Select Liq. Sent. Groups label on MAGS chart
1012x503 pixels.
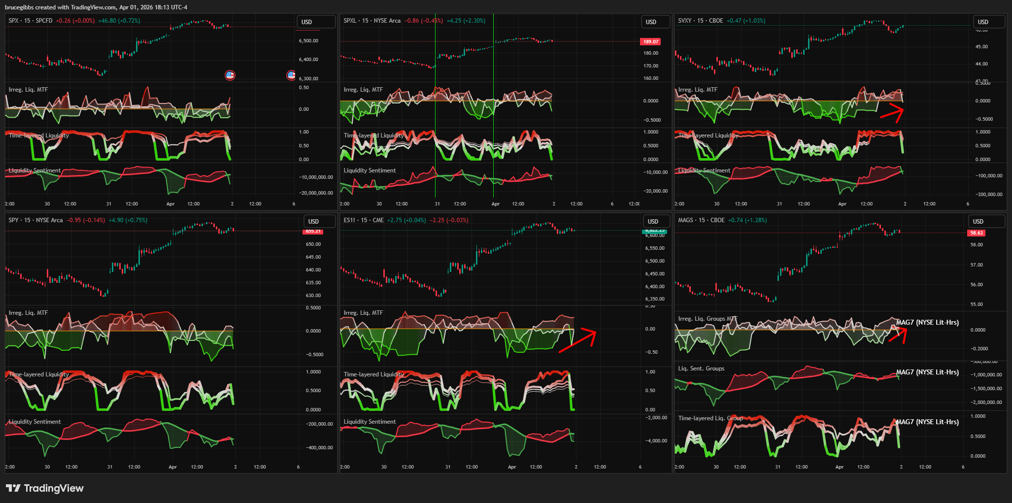click(x=701, y=369)
